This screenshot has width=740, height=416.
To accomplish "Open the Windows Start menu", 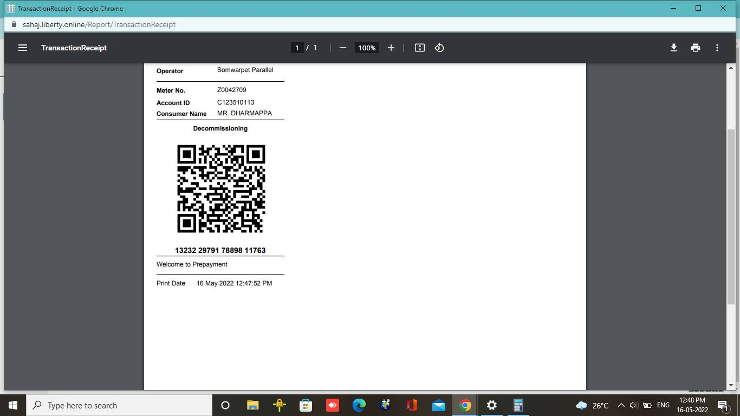I will 13,405.
